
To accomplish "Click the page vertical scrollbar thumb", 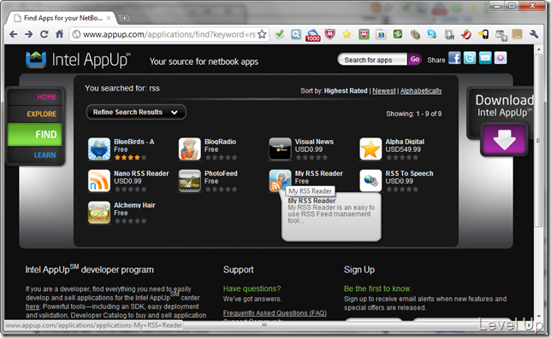I will coord(538,140).
